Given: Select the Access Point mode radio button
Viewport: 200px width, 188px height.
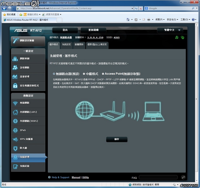Looking at the screenshot, I should (103, 74).
